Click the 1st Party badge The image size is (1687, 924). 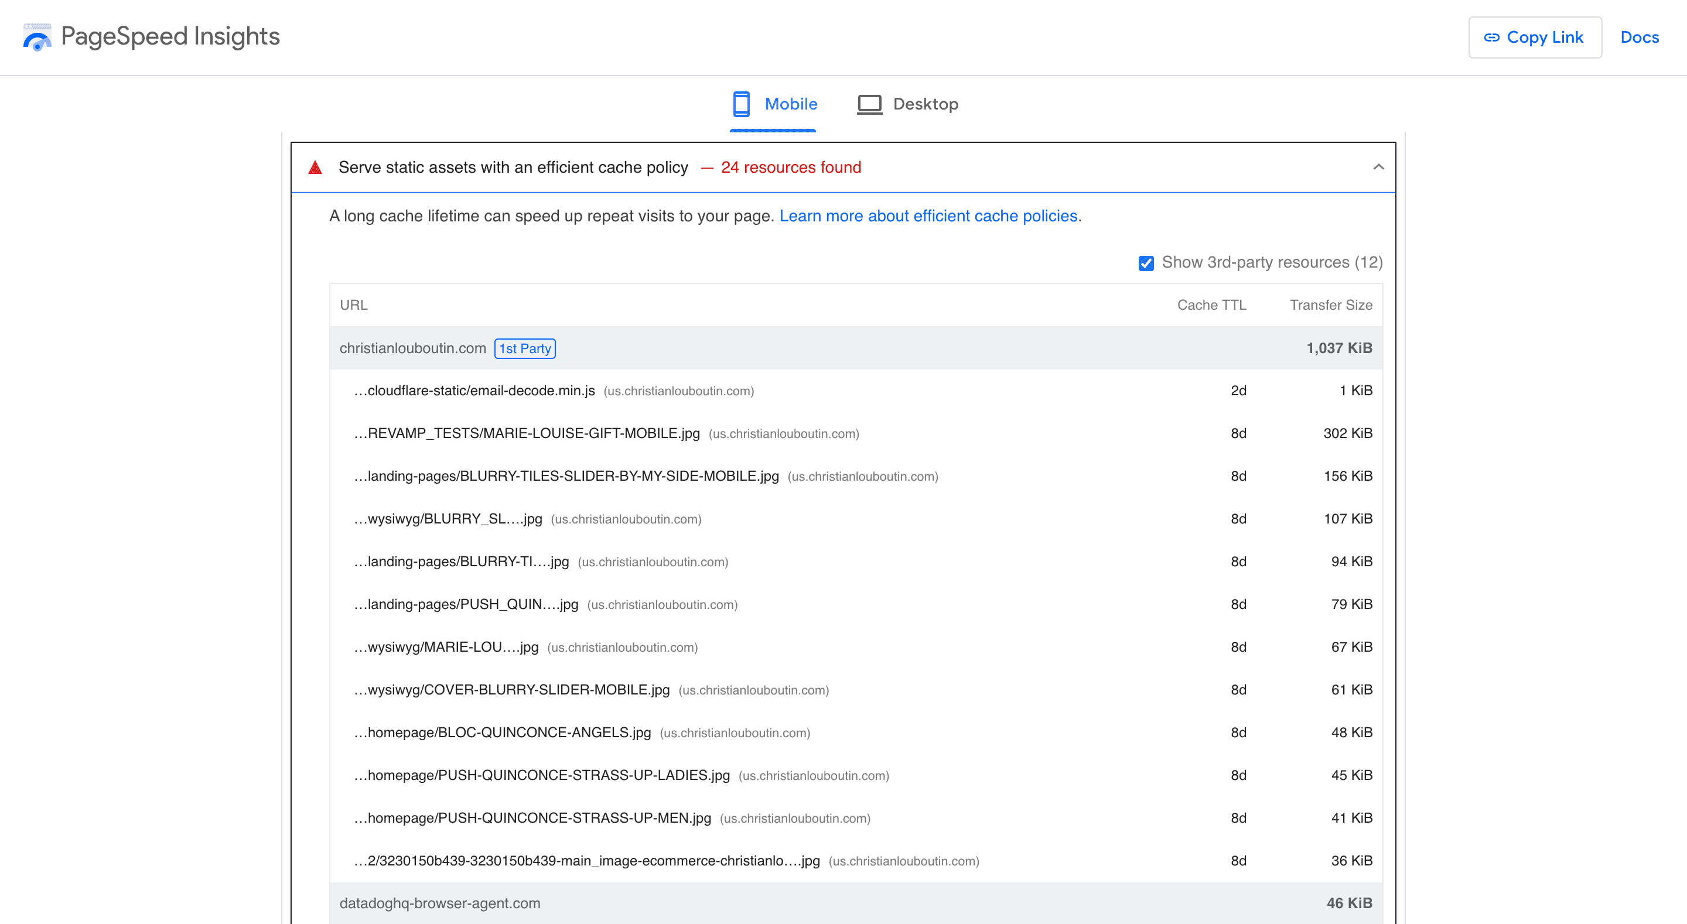[x=525, y=348]
